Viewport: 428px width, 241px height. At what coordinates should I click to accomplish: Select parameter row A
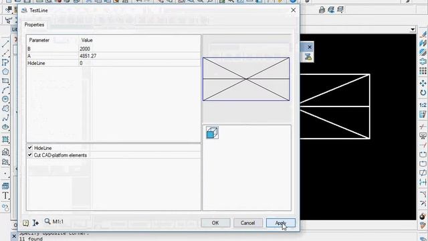[x=52, y=56]
